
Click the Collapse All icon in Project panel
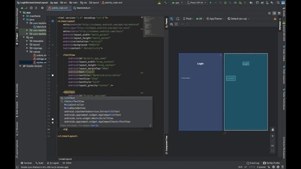(36, 8)
